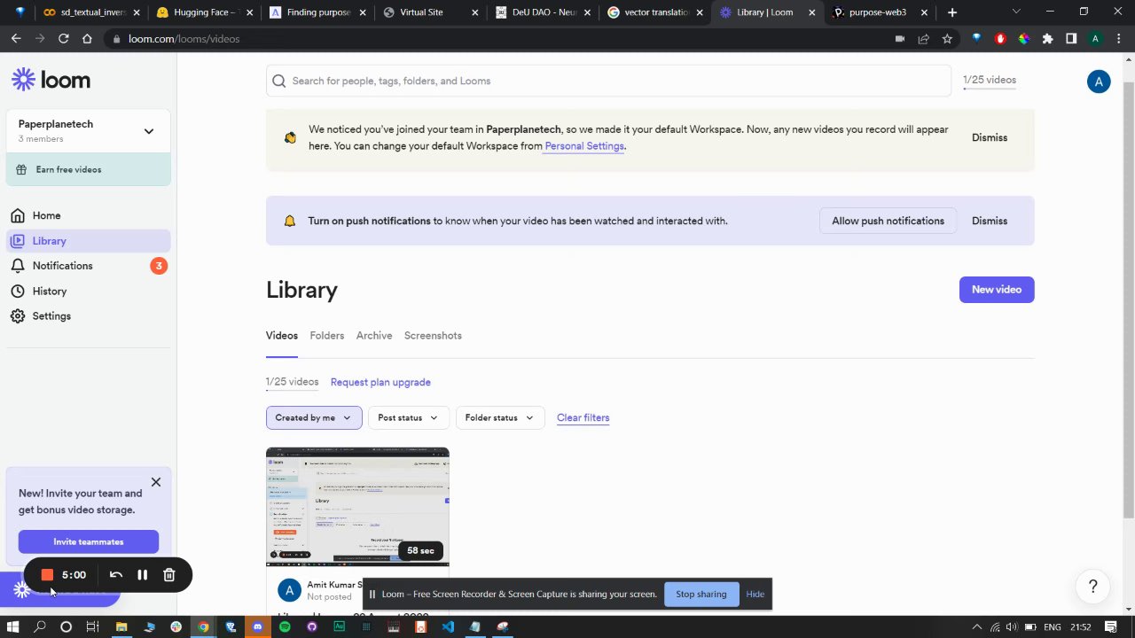Bookmark this page with the star icon
This screenshot has width=1135, height=638.
click(x=947, y=39)
